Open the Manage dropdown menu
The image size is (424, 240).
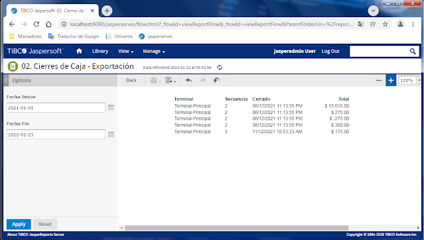pyautogui.click(x=154, y=51)
